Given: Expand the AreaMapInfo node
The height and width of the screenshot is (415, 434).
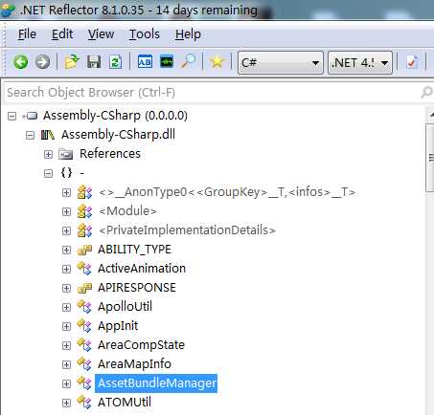Looking at the screenshot, I should pos(66,364).
